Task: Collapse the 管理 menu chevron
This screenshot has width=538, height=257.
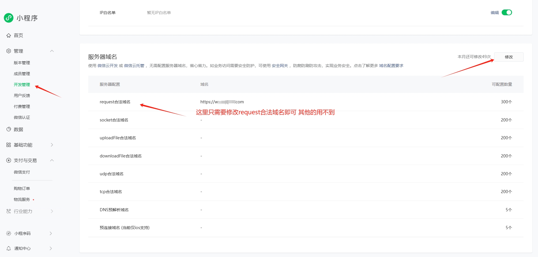Action: (52, 51)
